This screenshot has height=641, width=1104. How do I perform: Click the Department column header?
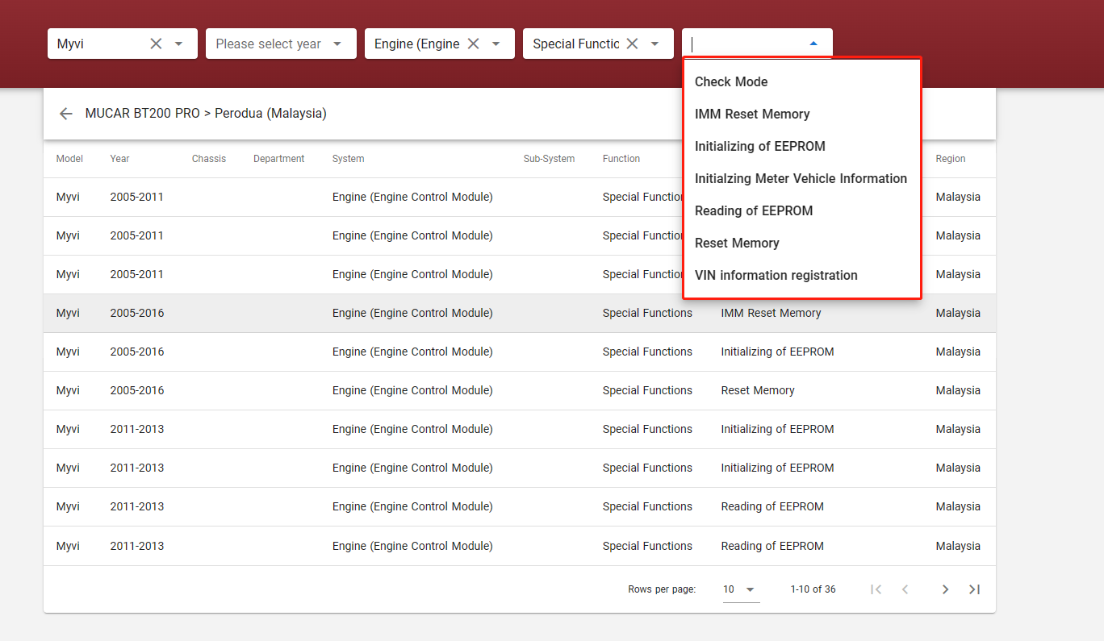pyautogui.click(x=279, y=159)
